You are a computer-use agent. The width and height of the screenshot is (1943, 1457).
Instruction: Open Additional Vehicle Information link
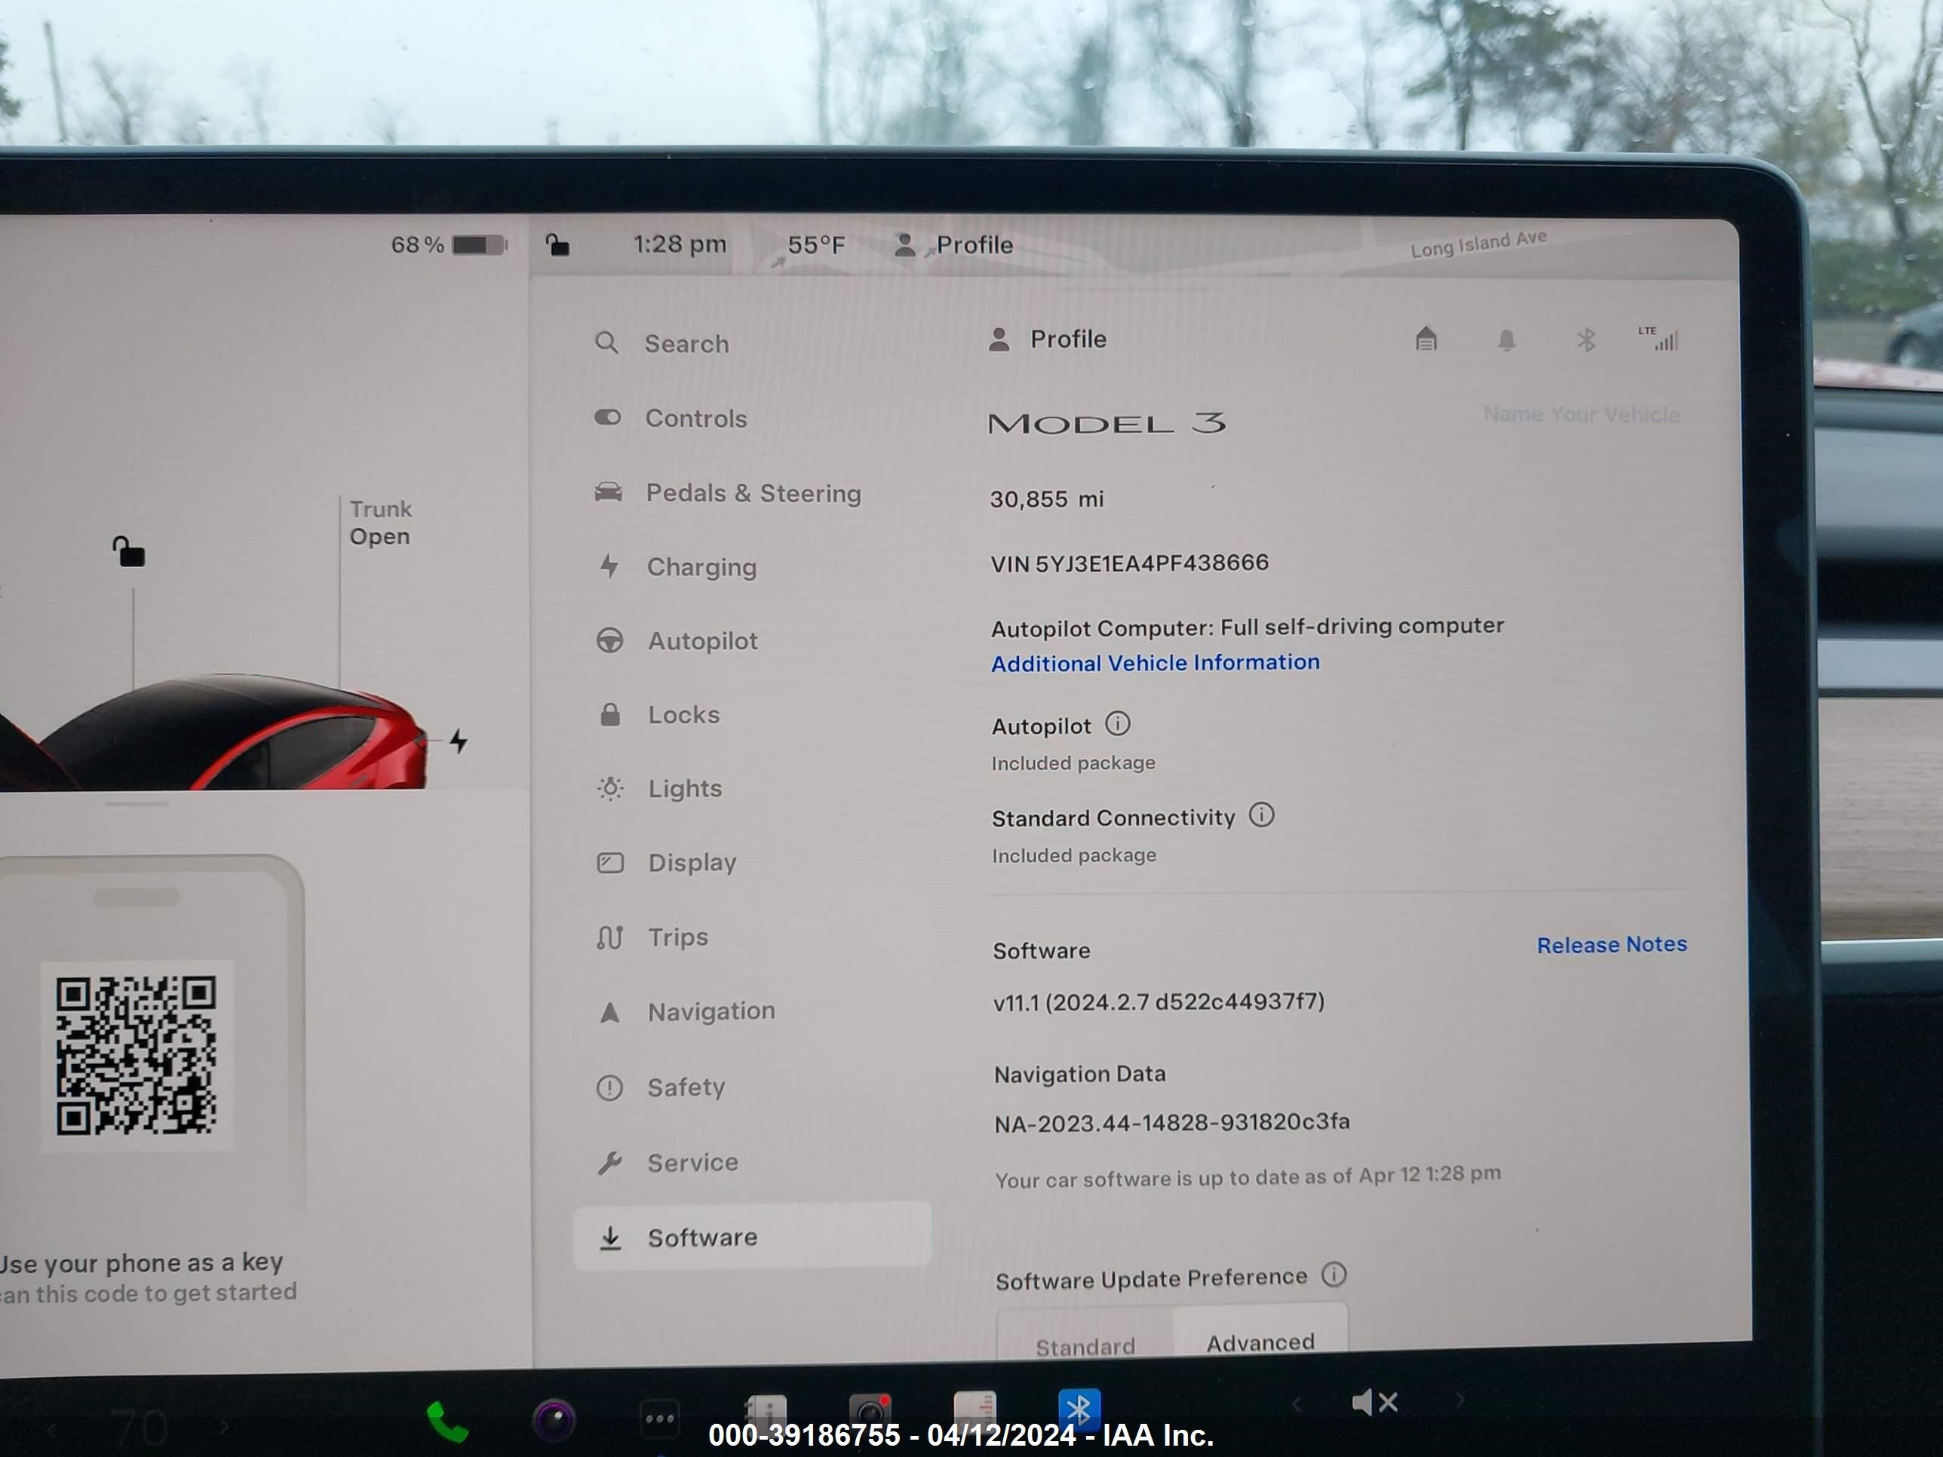(1155, 662)
